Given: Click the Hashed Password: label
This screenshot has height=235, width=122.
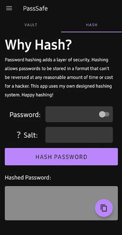Looking at the screenshot, I should [x=28, y=178].
